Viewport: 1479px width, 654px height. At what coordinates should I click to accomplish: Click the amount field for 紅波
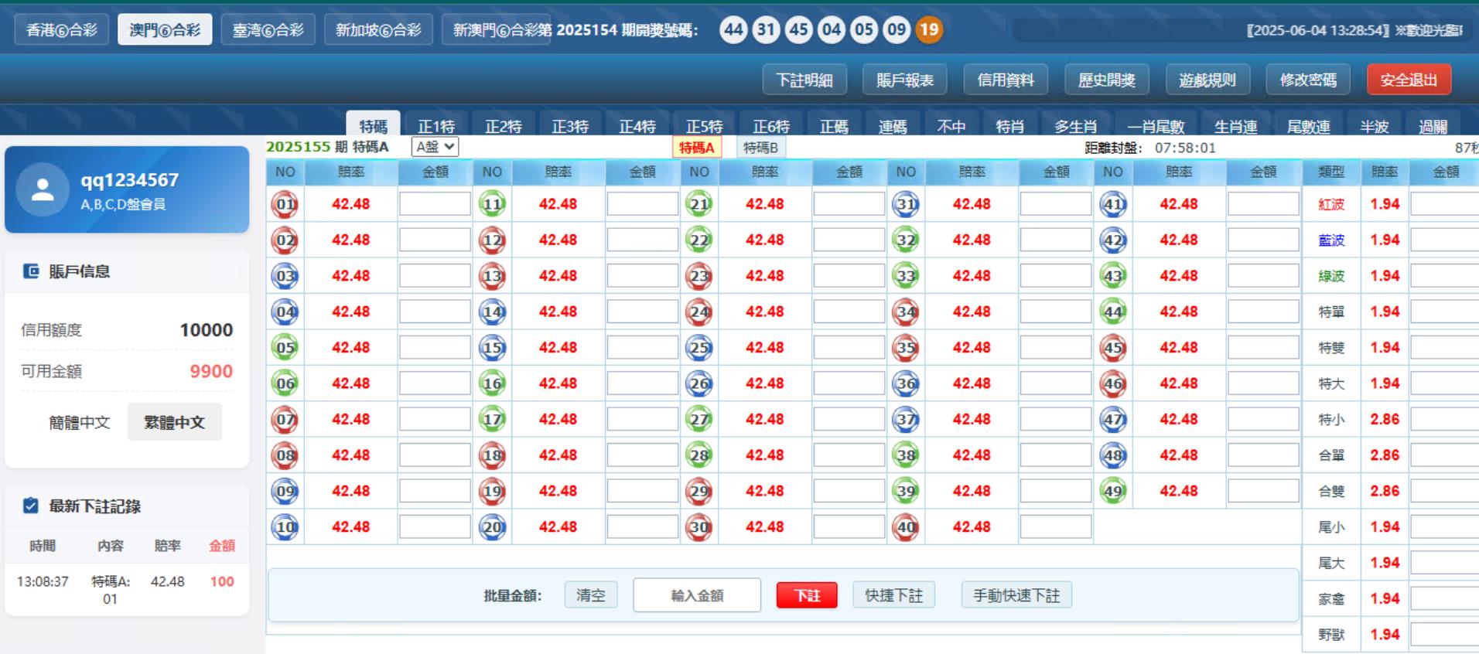tap(1443, 205)
